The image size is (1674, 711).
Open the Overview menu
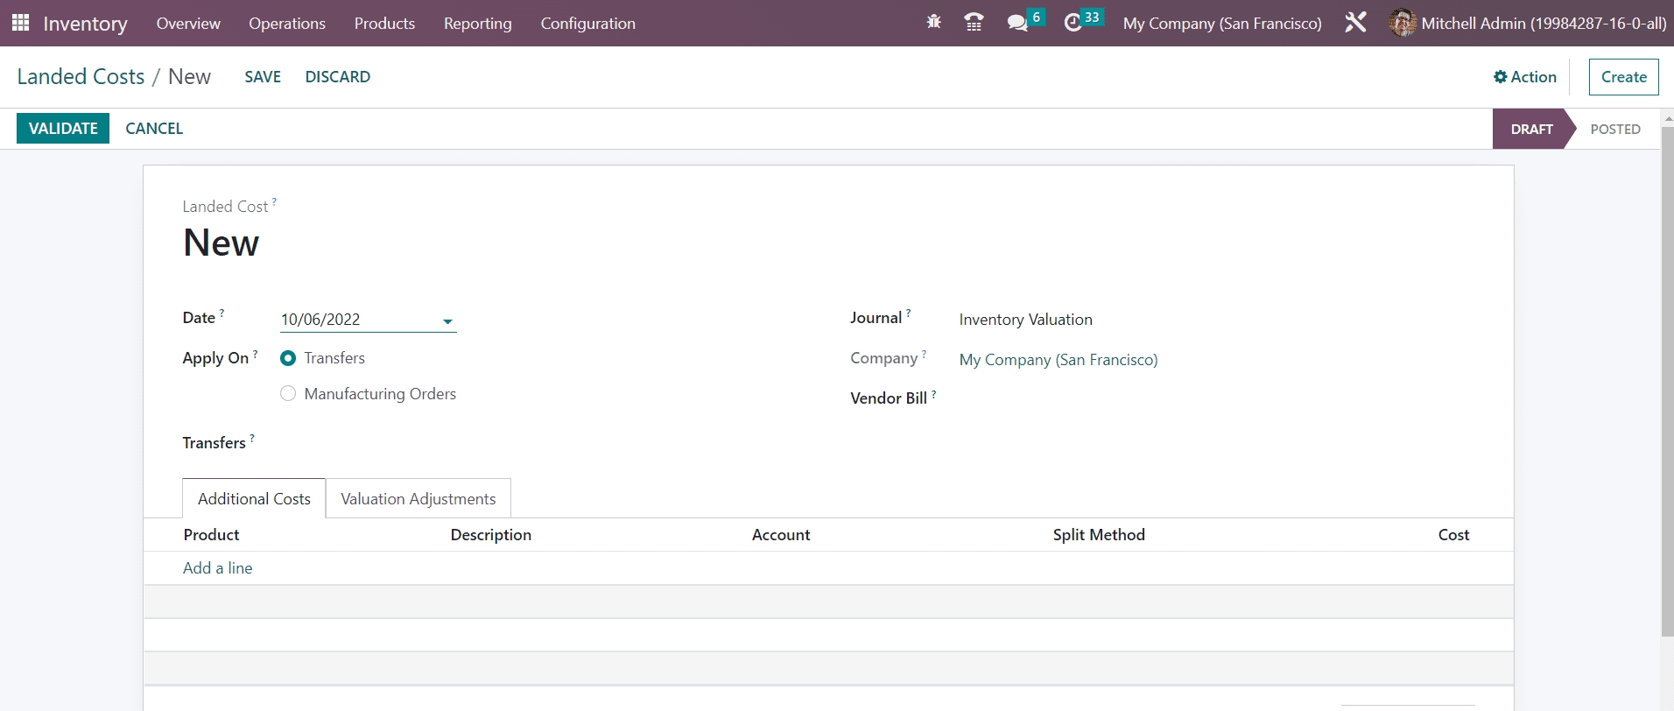point(188,24)
